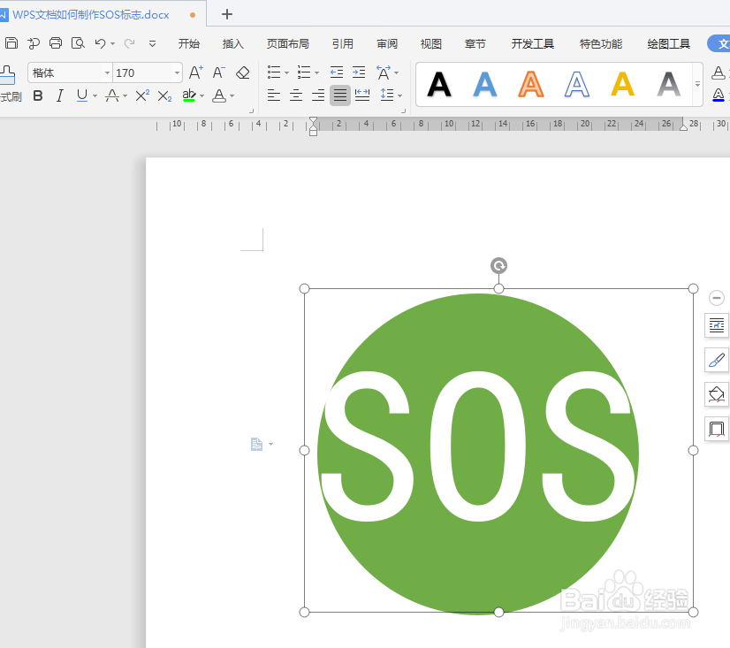Open the 特色功能 tab
Viewport: 730px width, 648px height.
601,44
